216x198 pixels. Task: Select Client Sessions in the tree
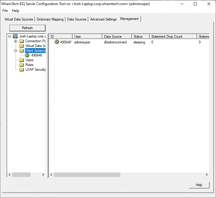(35, 51)
